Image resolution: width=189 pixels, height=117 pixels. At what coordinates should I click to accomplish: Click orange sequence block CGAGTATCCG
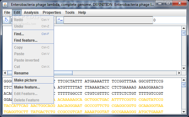[x=151, y=100]
